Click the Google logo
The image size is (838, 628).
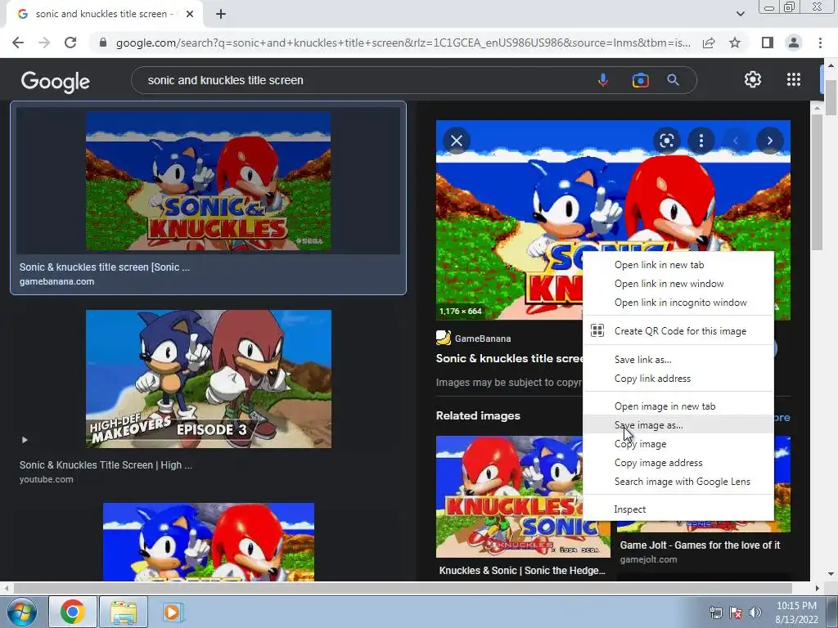pos(56,81)
